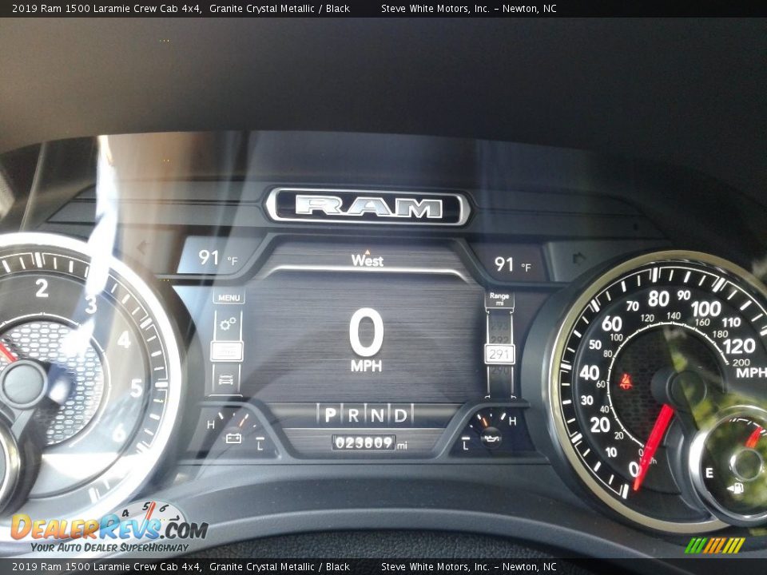This screenshot has height=575, width=767.
Task: Click the top caption '2019 Ram 1500 Laramie Crew Cab 4x4'
Action: pos(106,8)
